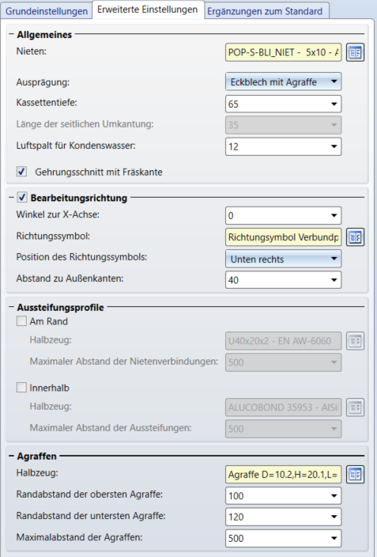Switch to the Grundeinstellungen tab
This screenshot has height=557, width=377.
pyautogui.click(x=47, y=11)
